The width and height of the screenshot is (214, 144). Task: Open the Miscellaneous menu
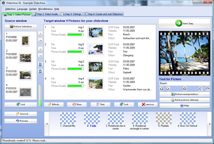tap(46, 9)
